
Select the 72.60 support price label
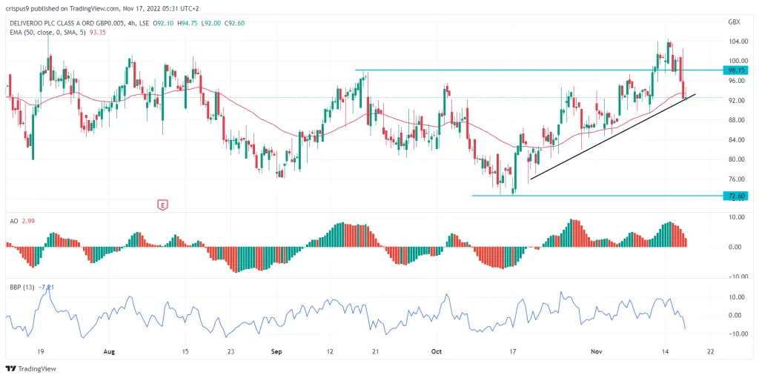tap(735, 196)
